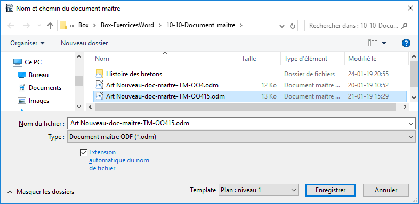Select the Bureau desktop icon in sidebar
Viewport: 419px width, 204px height.
click(x=22, y=75)
